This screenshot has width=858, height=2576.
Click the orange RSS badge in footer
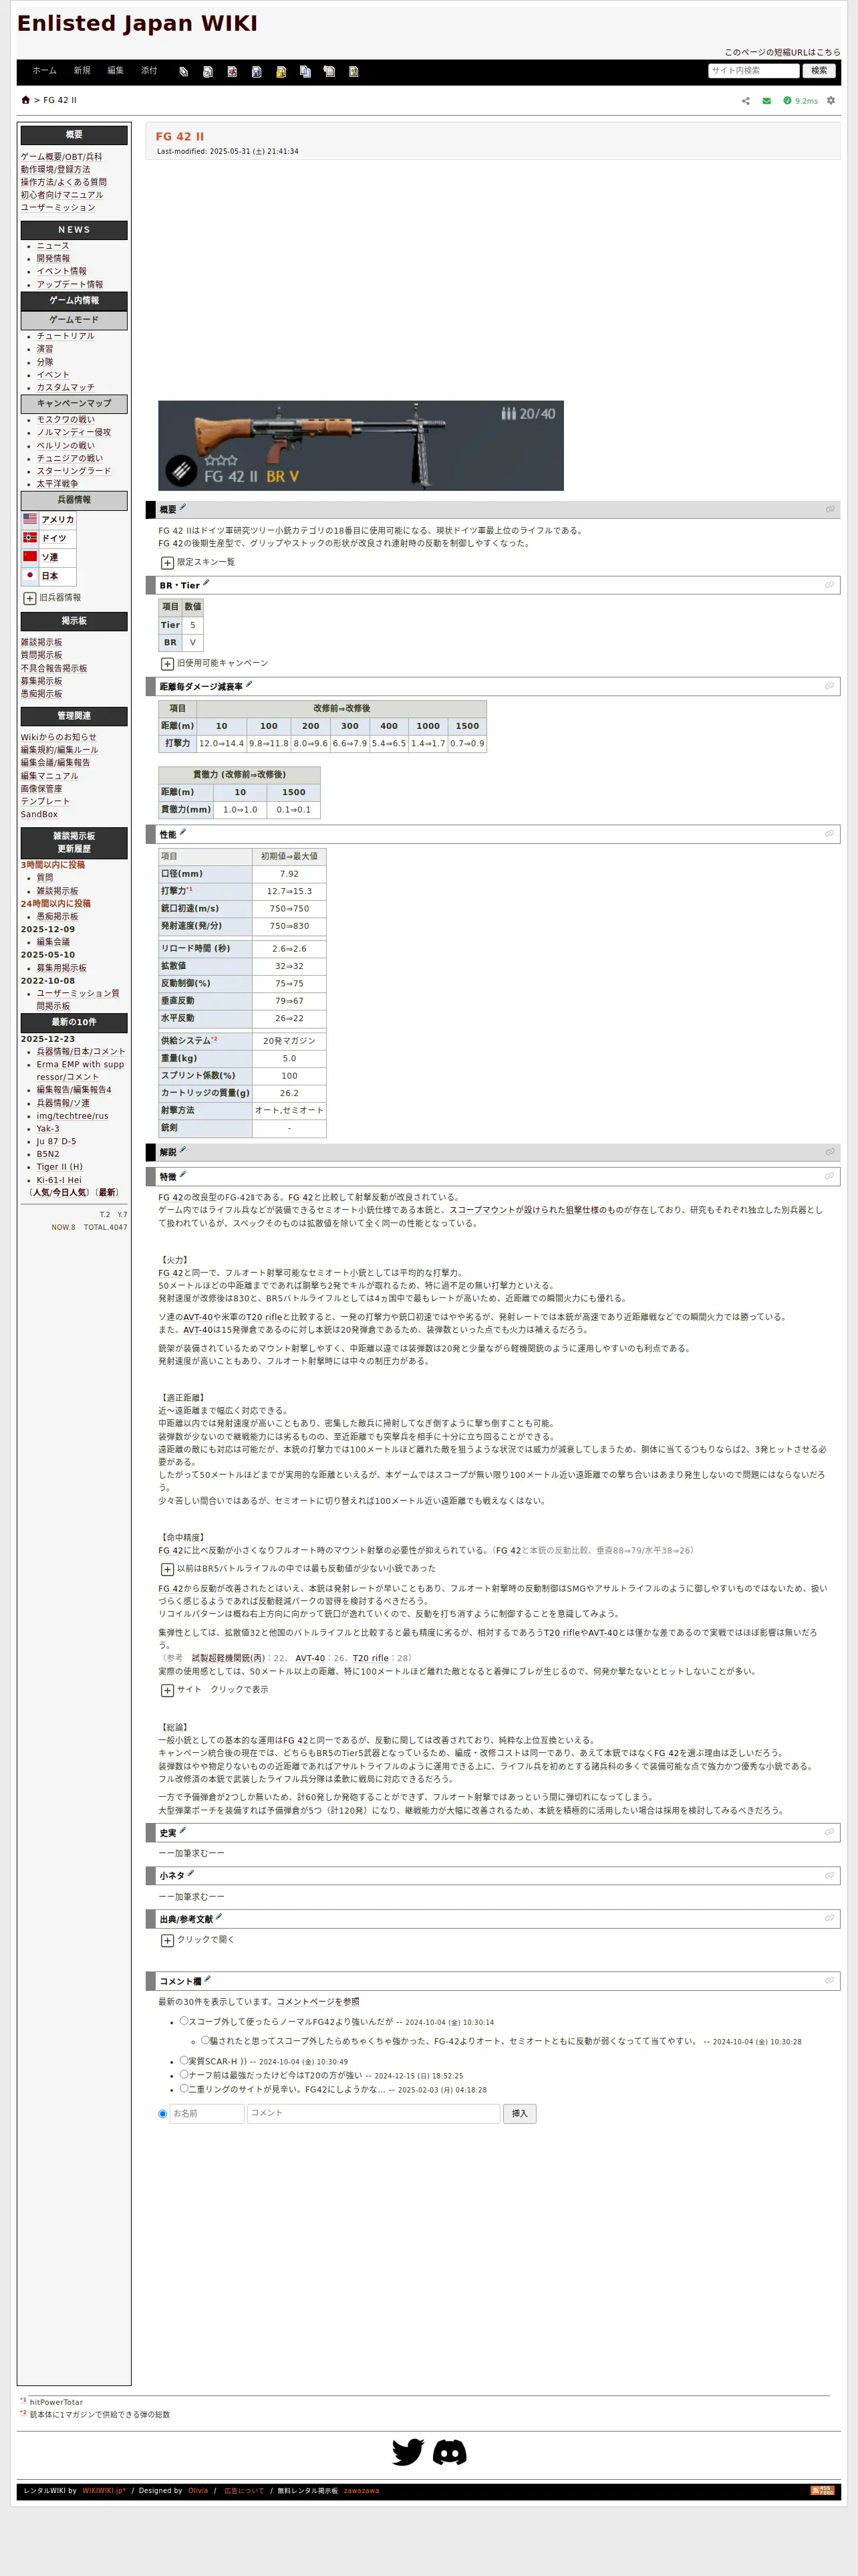pos(822,2491)
